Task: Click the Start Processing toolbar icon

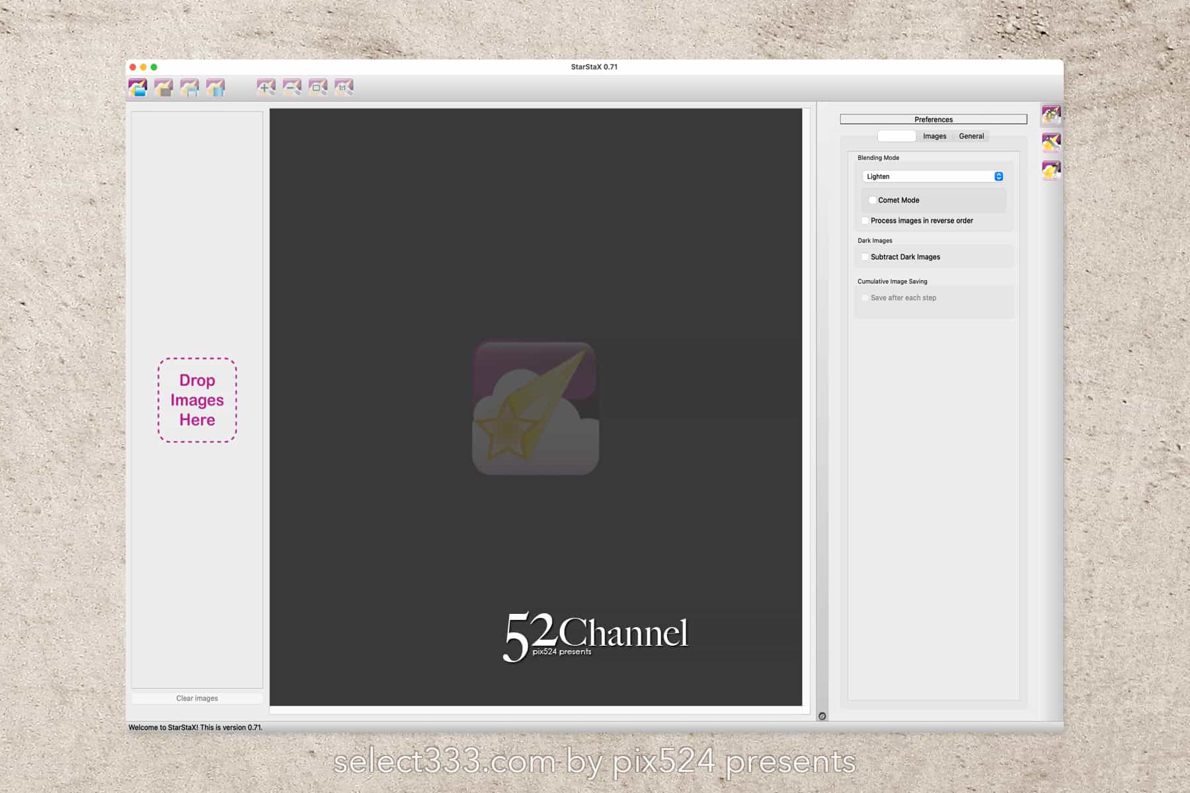Action: click(216, 87)
